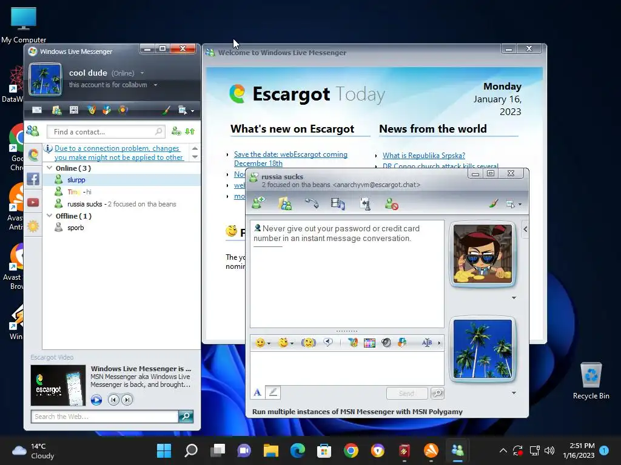Image resolution: width=621 pixels, height=465 pixels.
Task: Open 'What is Republika Srpska?' news link
Action: coord(424,156)
